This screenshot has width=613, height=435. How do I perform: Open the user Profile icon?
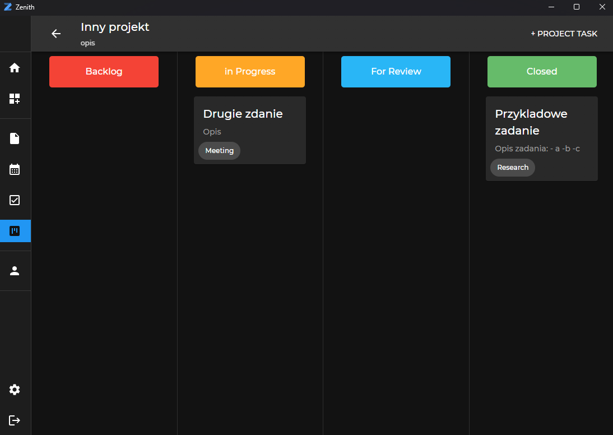coord(15,271)
